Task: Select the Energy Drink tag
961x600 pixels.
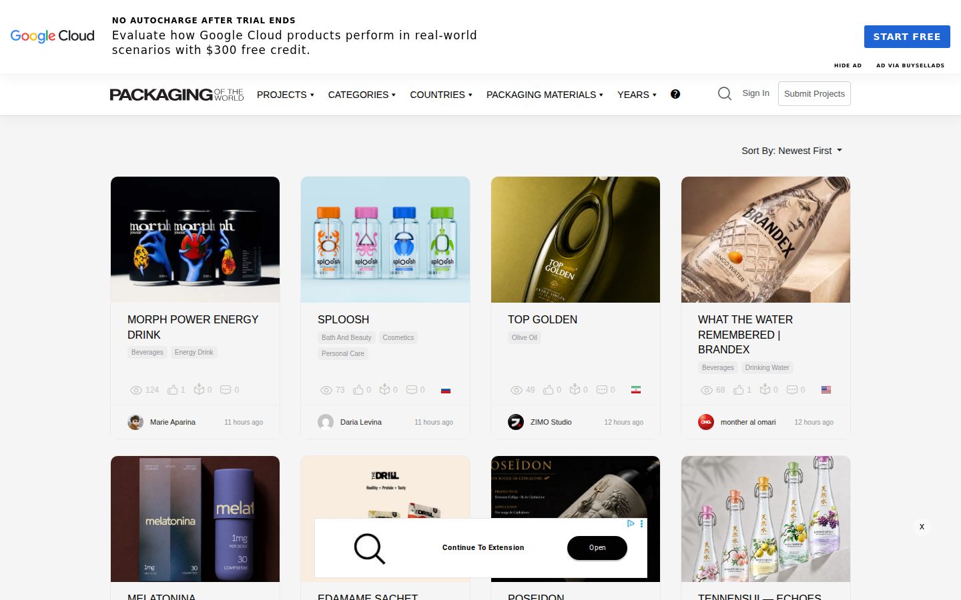Action: tap(194, 352)
